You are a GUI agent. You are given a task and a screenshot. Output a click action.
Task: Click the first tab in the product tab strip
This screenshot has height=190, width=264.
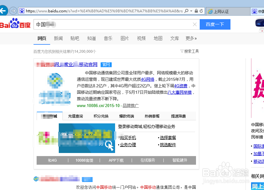(50, 116)
